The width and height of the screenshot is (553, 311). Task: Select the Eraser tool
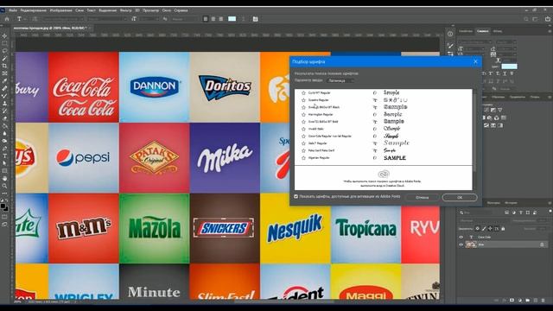click(x=4, y=118)
